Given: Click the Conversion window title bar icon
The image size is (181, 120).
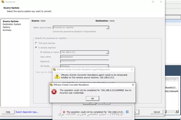Looking at the screenshot, I should [x=3, y=2].
